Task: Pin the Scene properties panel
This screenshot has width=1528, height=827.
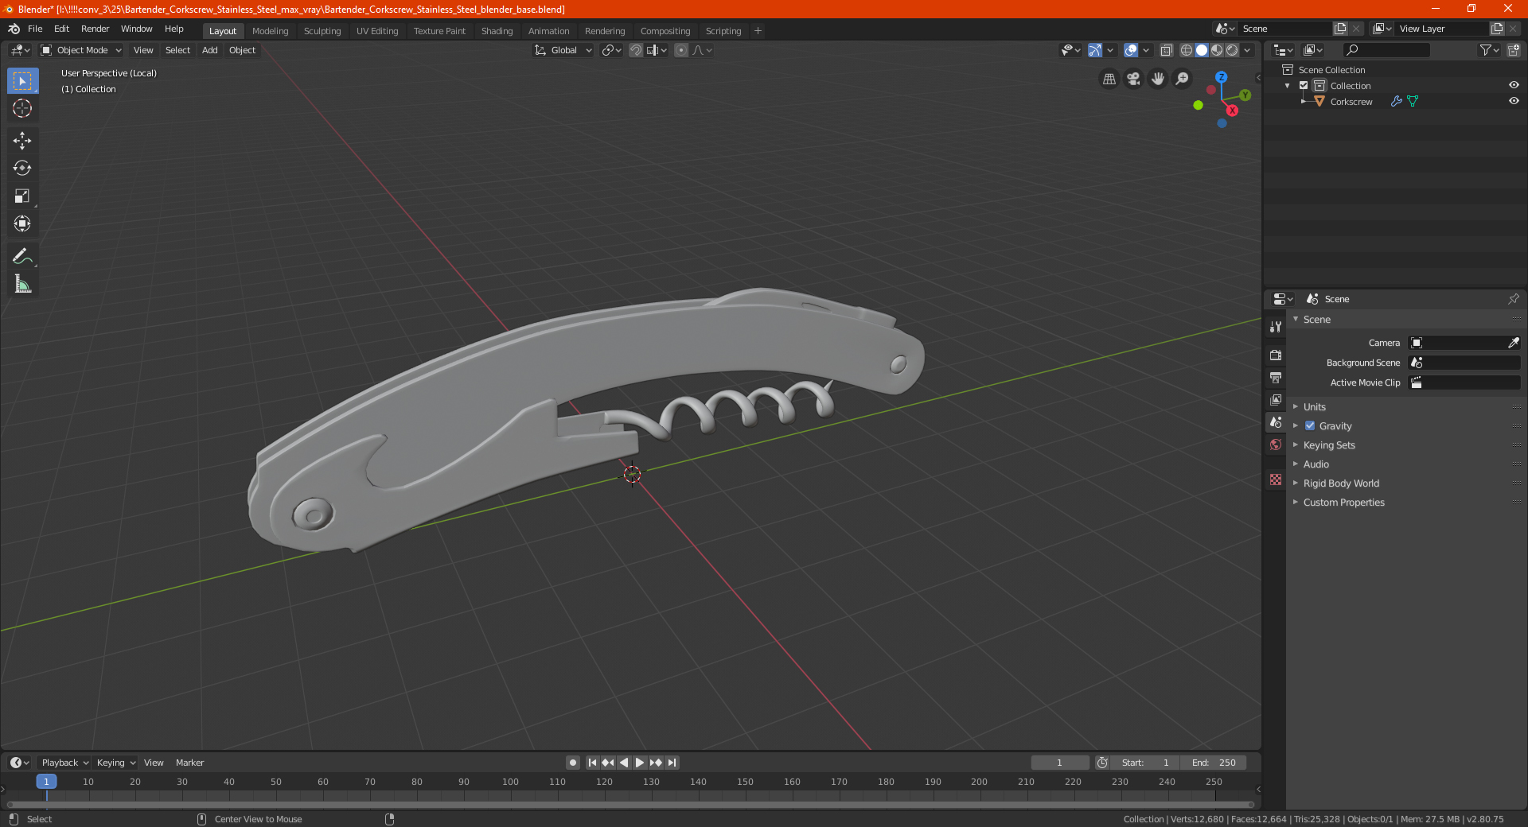Action: pyautogui.click(x=1513, y=299)
